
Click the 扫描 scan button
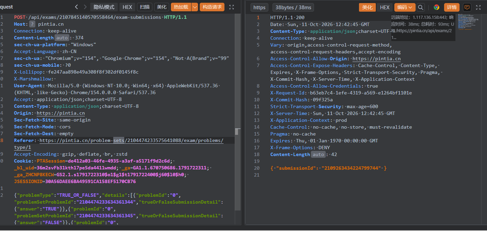click(145, 7)
